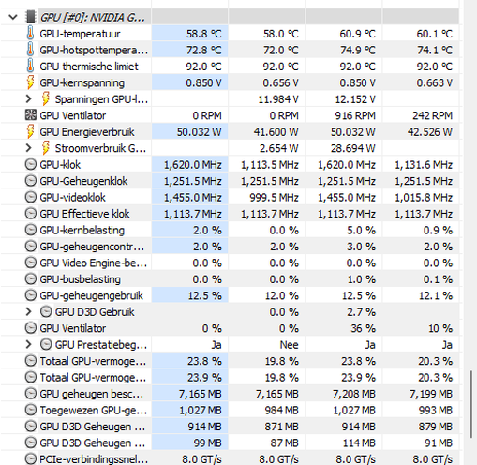Click gauge icon beside GPU-geheugengebruik
The width and height of the screenshot is (477, 465).
tap(30, 295)
